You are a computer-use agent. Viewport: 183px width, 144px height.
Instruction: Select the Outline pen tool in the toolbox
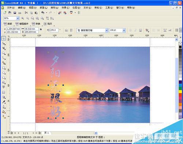click(4, 107)
